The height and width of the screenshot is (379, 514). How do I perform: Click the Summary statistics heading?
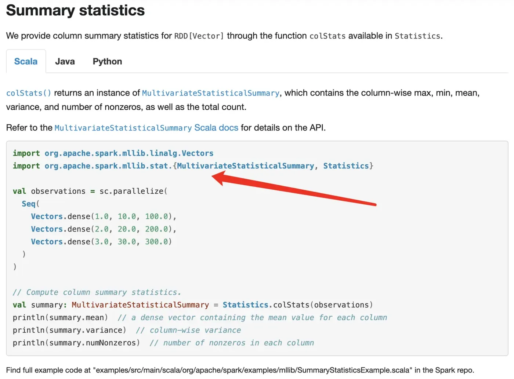[x=75, y=10]
